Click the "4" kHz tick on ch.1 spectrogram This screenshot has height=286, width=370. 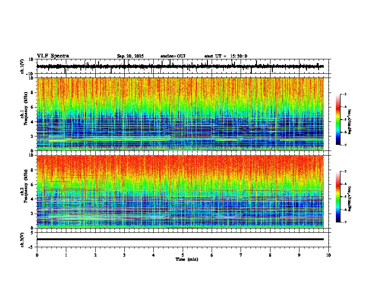tap(32, 122)
